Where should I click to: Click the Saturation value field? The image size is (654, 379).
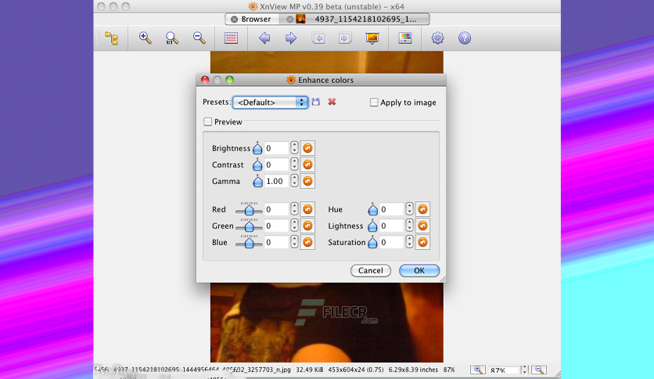[x=392, y=242]
